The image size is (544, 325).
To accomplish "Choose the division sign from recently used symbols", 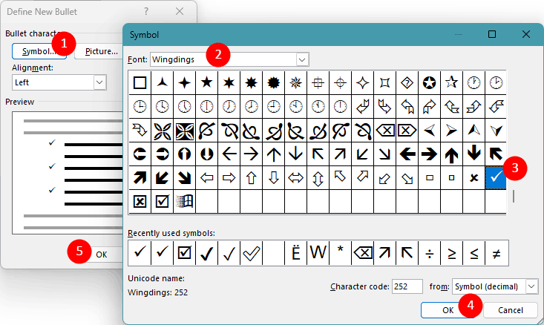I will pos(429,253).
